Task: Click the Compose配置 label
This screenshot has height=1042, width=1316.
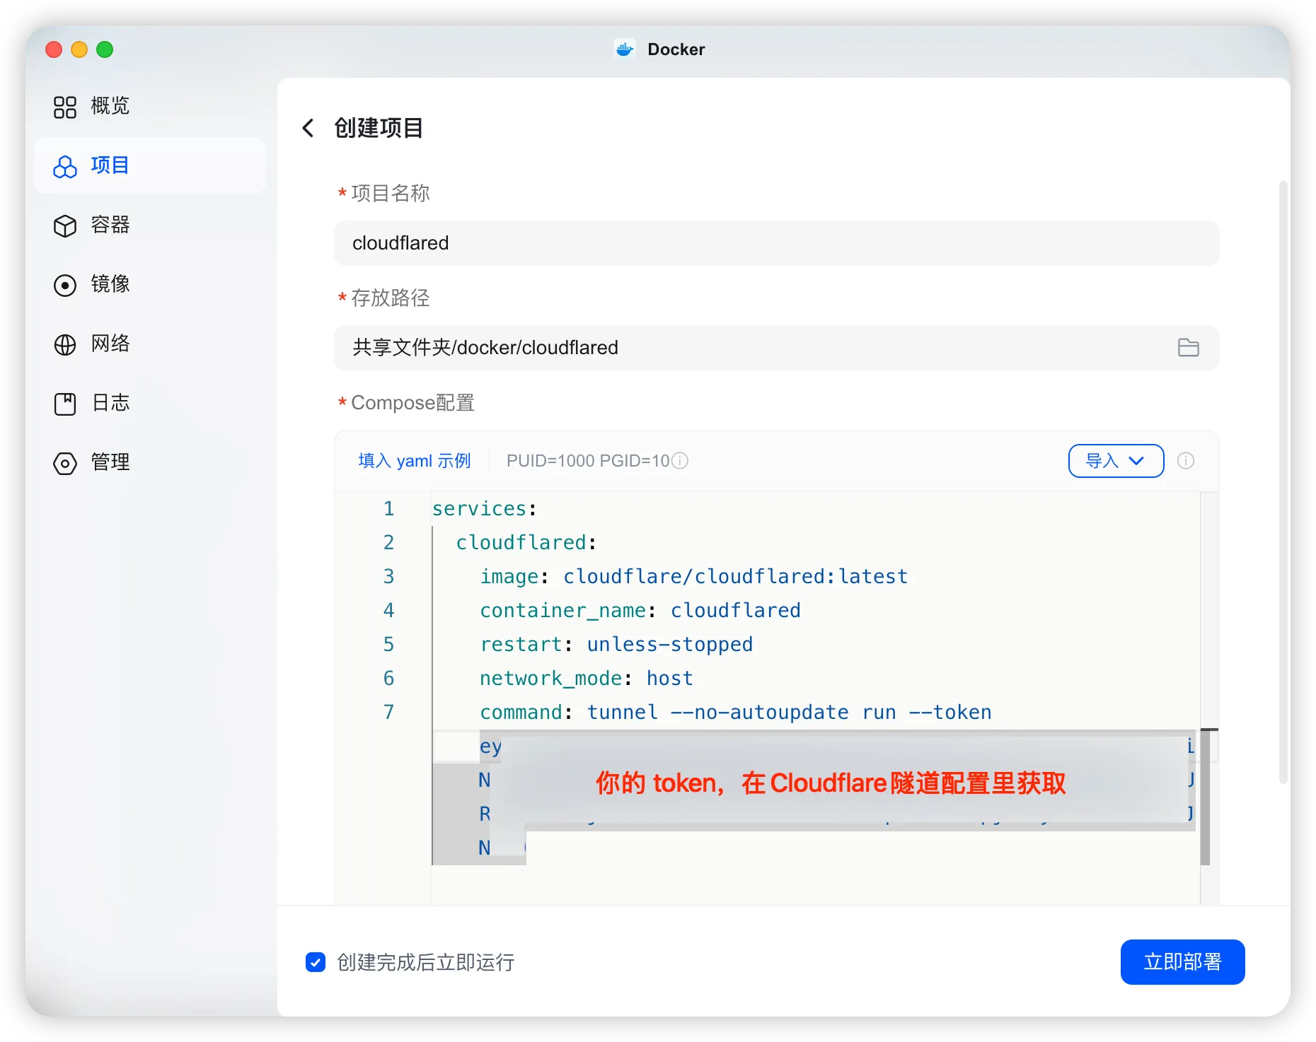Action: 413,403
